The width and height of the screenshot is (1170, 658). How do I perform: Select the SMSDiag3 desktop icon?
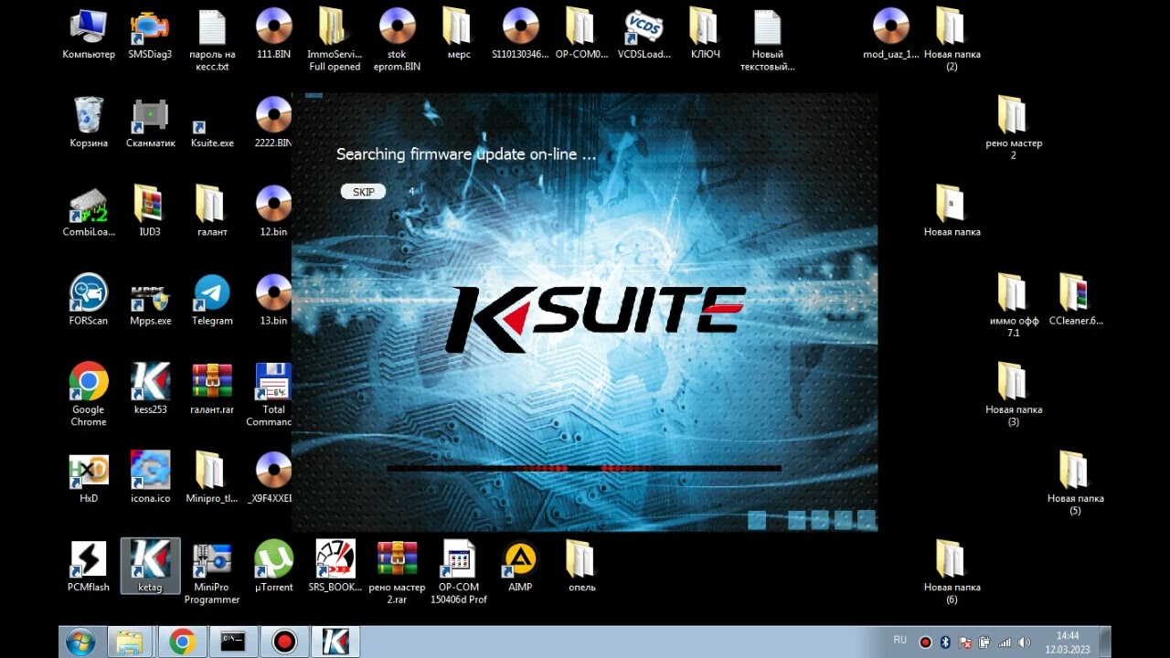coord(150,33)
